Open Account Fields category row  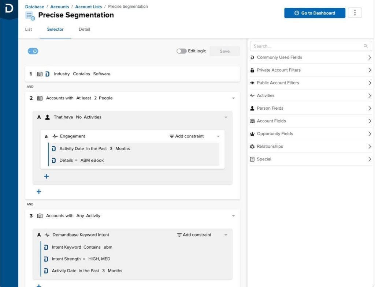[x=311, y=121]
